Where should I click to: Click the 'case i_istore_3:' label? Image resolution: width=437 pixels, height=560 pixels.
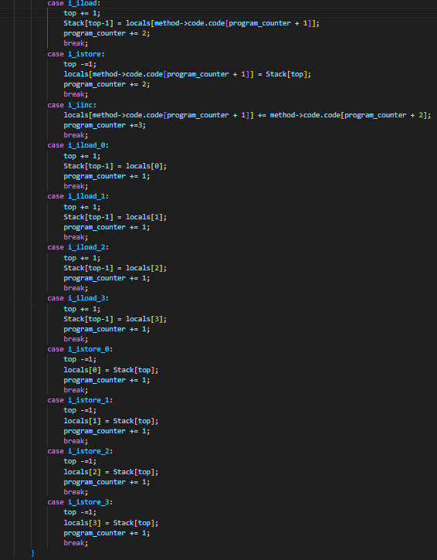(80, 502)
